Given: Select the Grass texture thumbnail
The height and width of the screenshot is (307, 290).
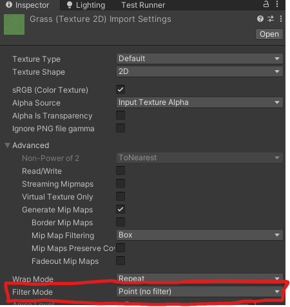Looking at the screenshot, I should pos(14,24).
